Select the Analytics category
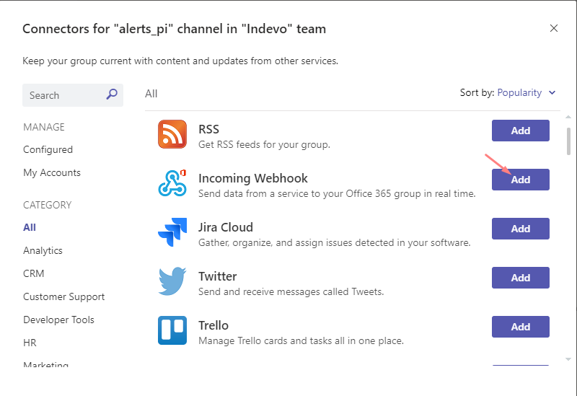 click(43, 250)
